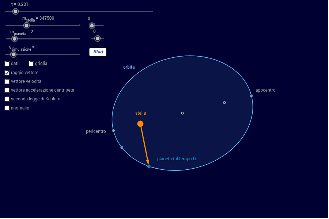Click the apocentro point on orbit
The width and height of the screenshot is (329, 219).
tap(252, 96)
